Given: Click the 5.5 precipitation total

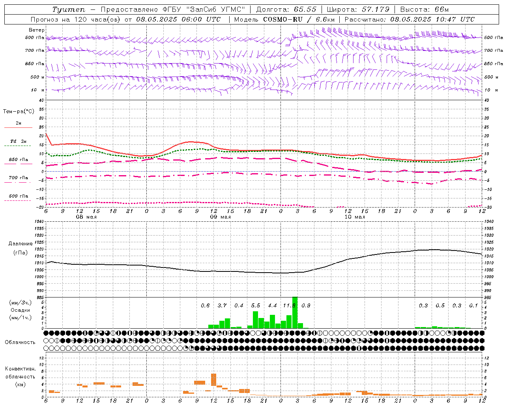Looking at the screenshot, I should [256, 306].
